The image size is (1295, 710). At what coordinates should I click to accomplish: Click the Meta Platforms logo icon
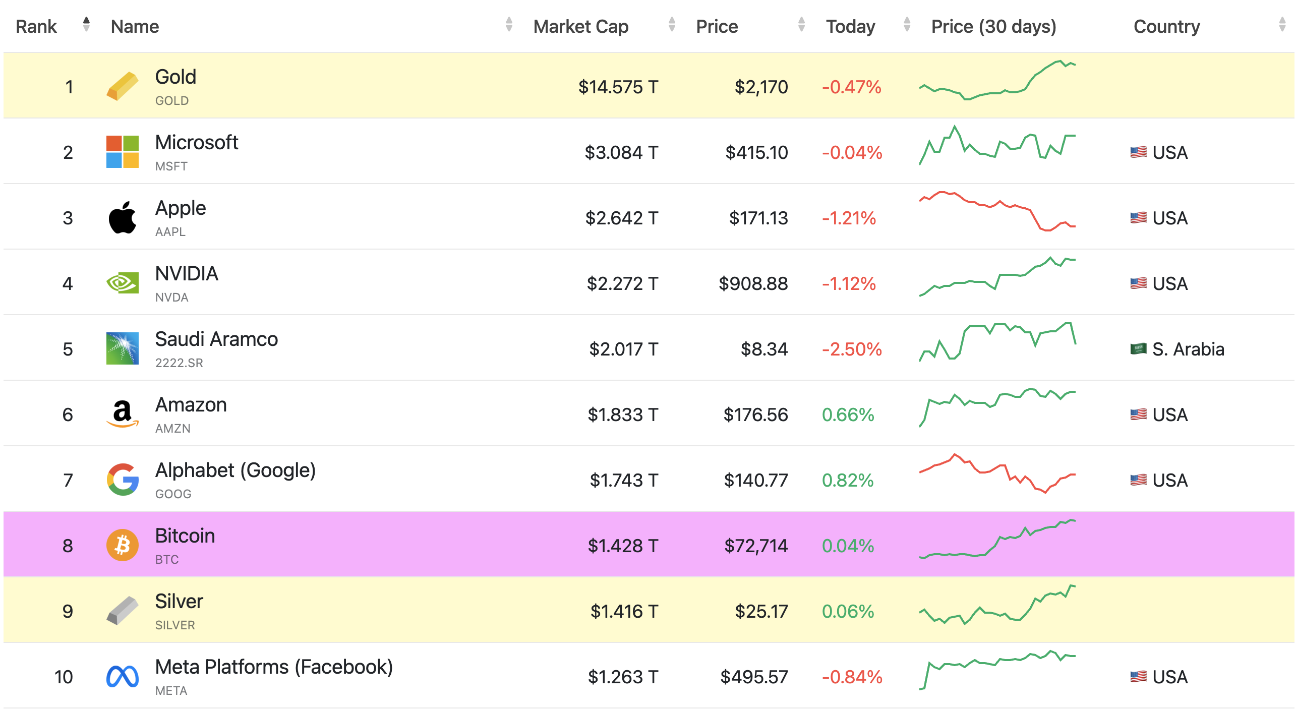[123, 676]
